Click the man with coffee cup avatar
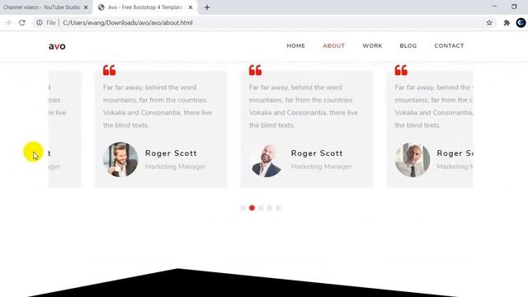 [x=120, y=159]
